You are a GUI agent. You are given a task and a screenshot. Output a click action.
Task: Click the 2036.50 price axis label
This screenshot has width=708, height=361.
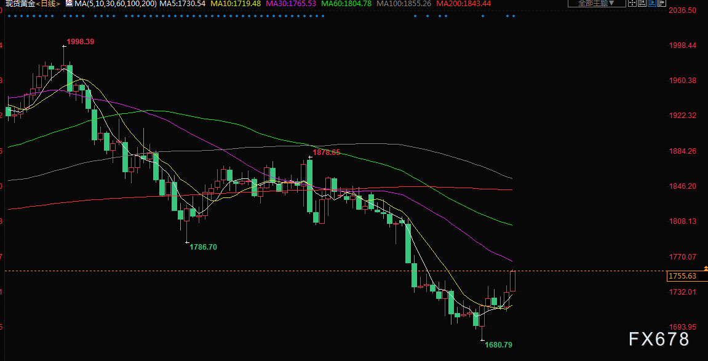[x=683, y=10]
